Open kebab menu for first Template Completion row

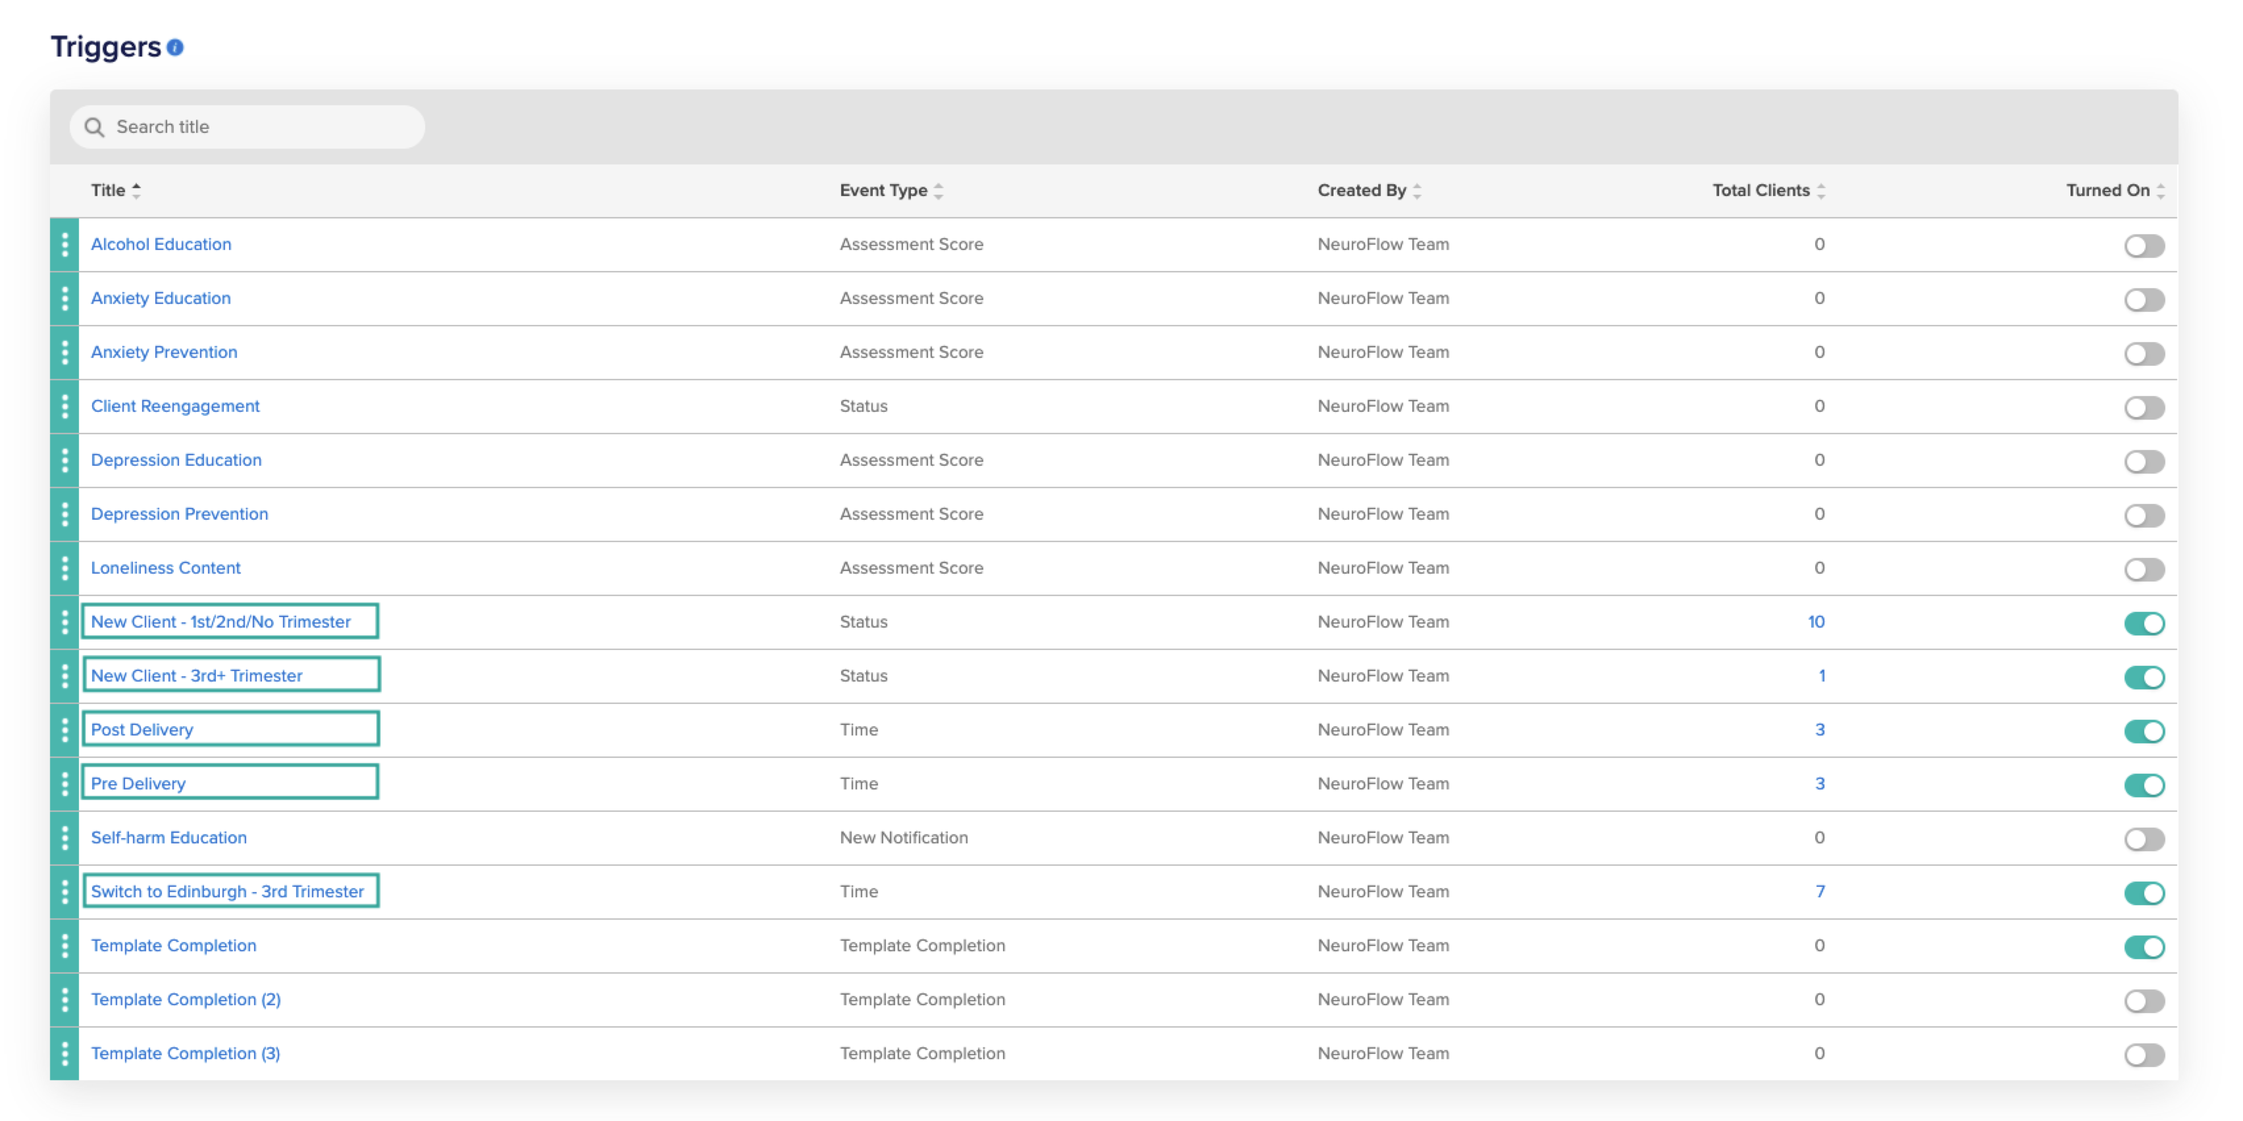click(x=65, y=946)
